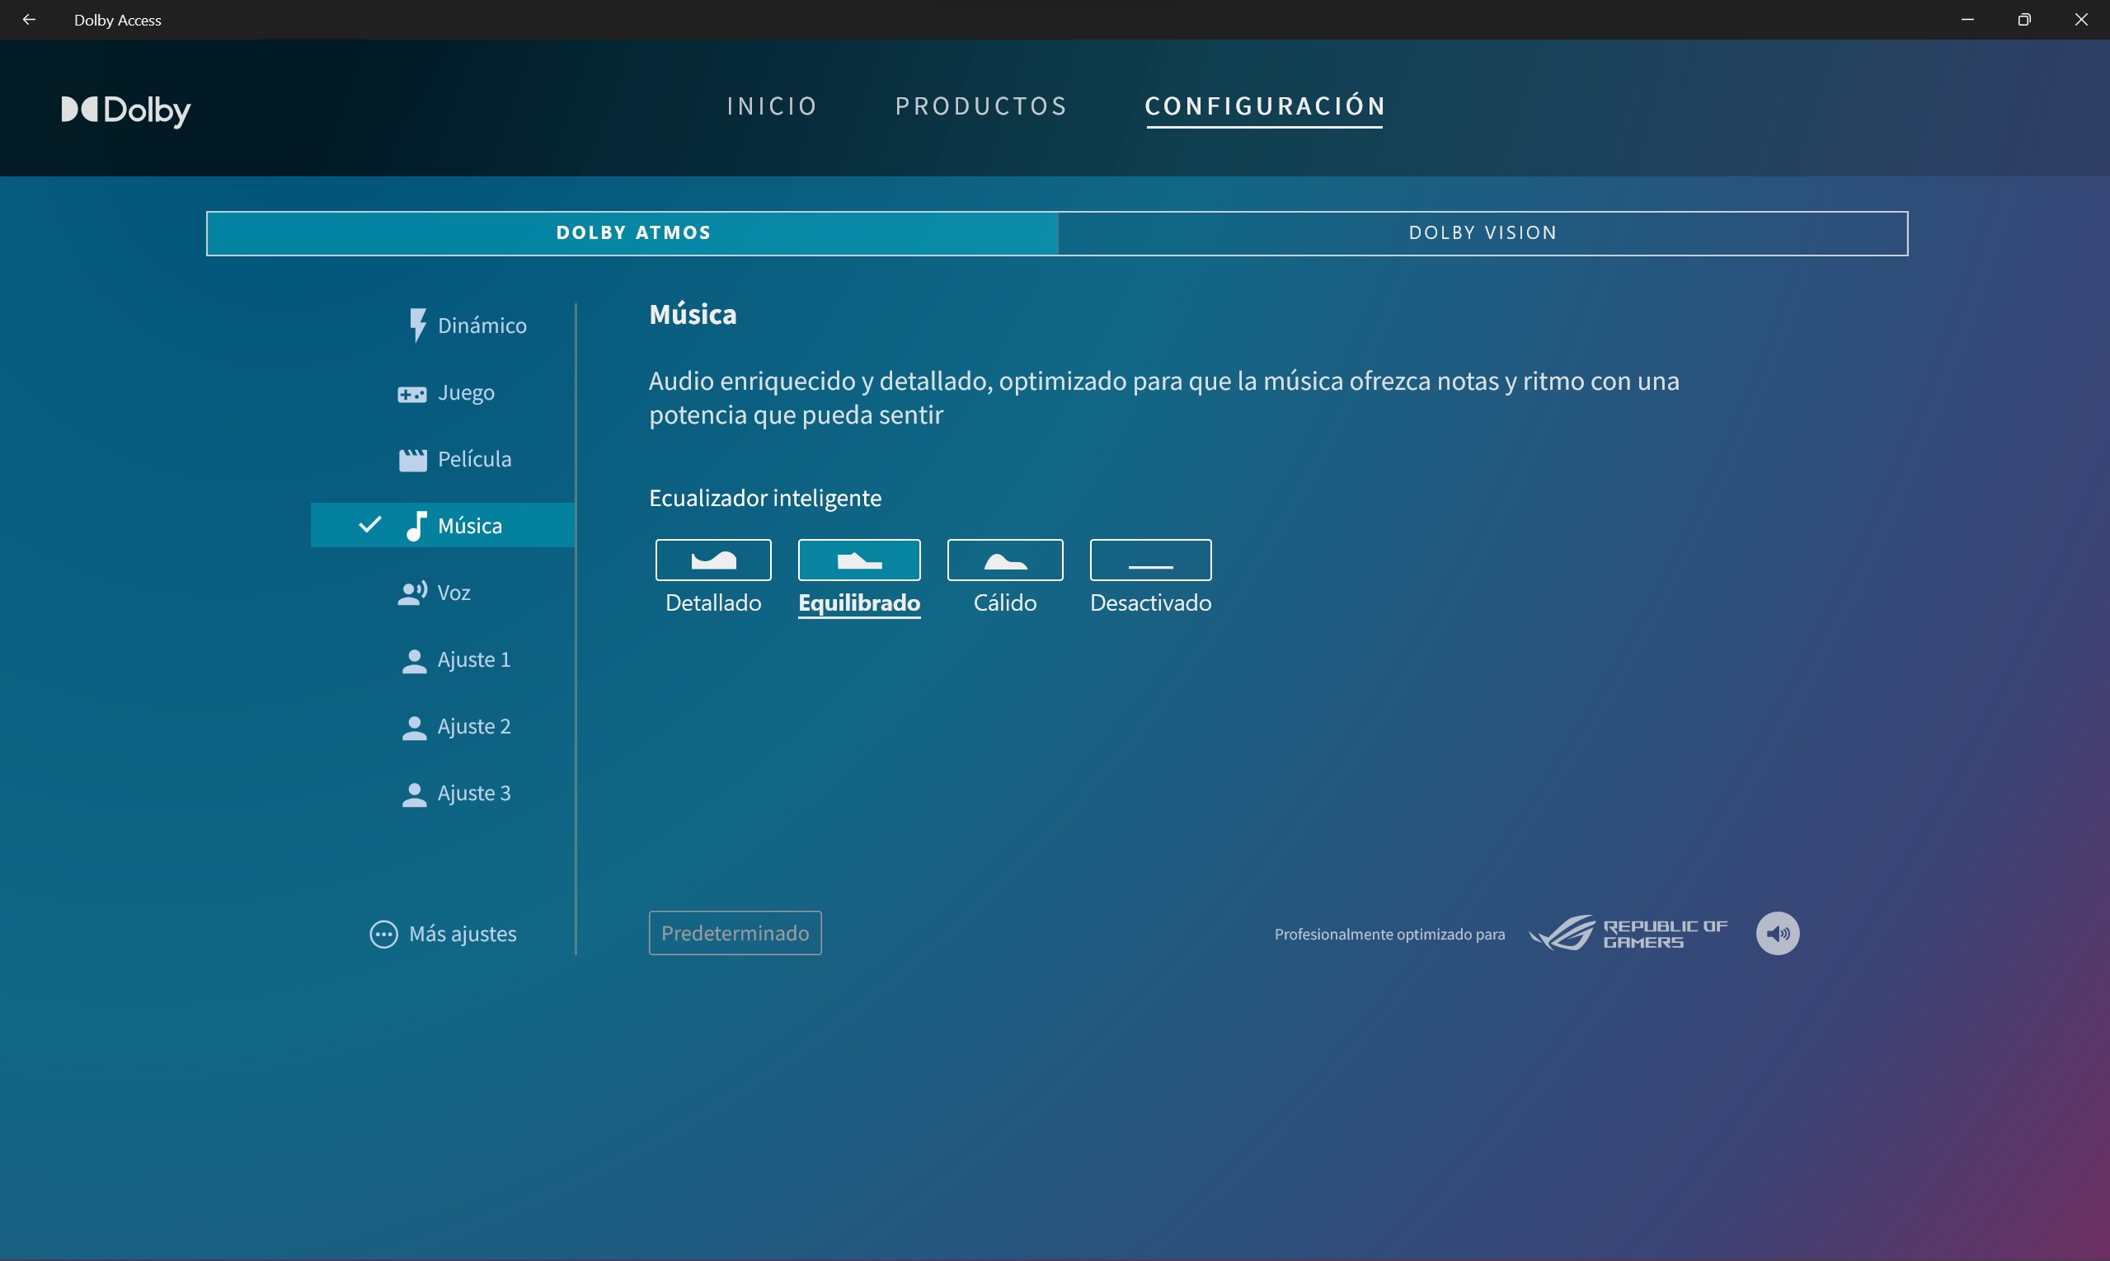Click the round speaker sound test icon

1777,933
